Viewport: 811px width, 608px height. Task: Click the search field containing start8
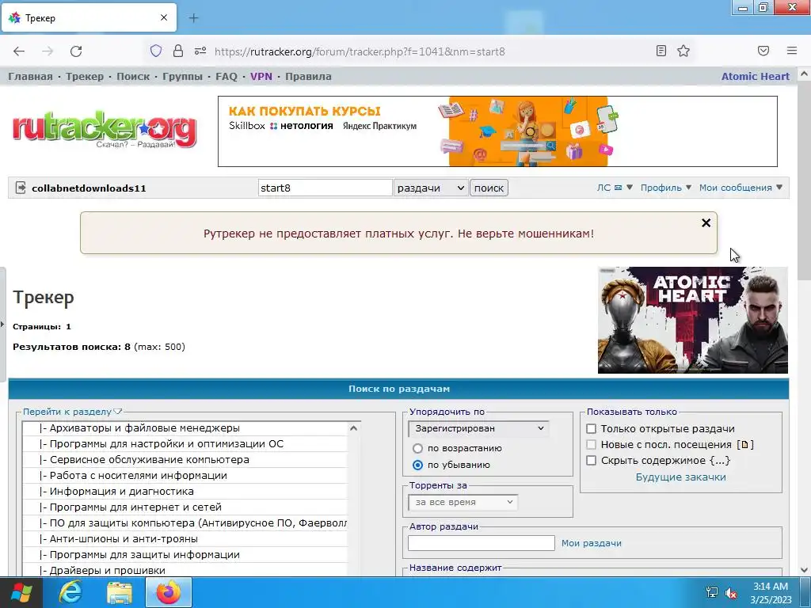tap(325, 188)
